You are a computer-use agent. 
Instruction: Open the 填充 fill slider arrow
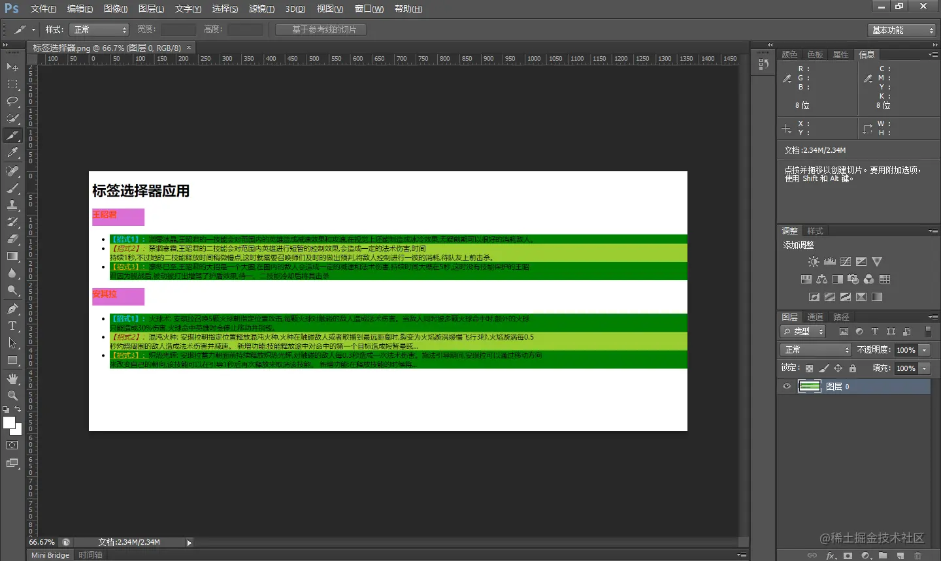click(x=925, y=368)
